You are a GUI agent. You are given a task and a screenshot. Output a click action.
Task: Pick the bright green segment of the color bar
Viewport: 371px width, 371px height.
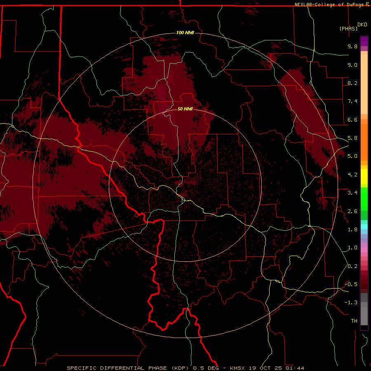pyautogui.click(x=364, y=199)
